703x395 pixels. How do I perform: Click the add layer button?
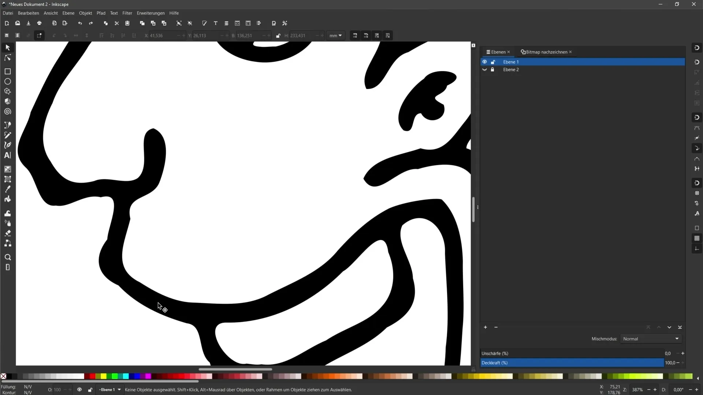pos(486,327)
